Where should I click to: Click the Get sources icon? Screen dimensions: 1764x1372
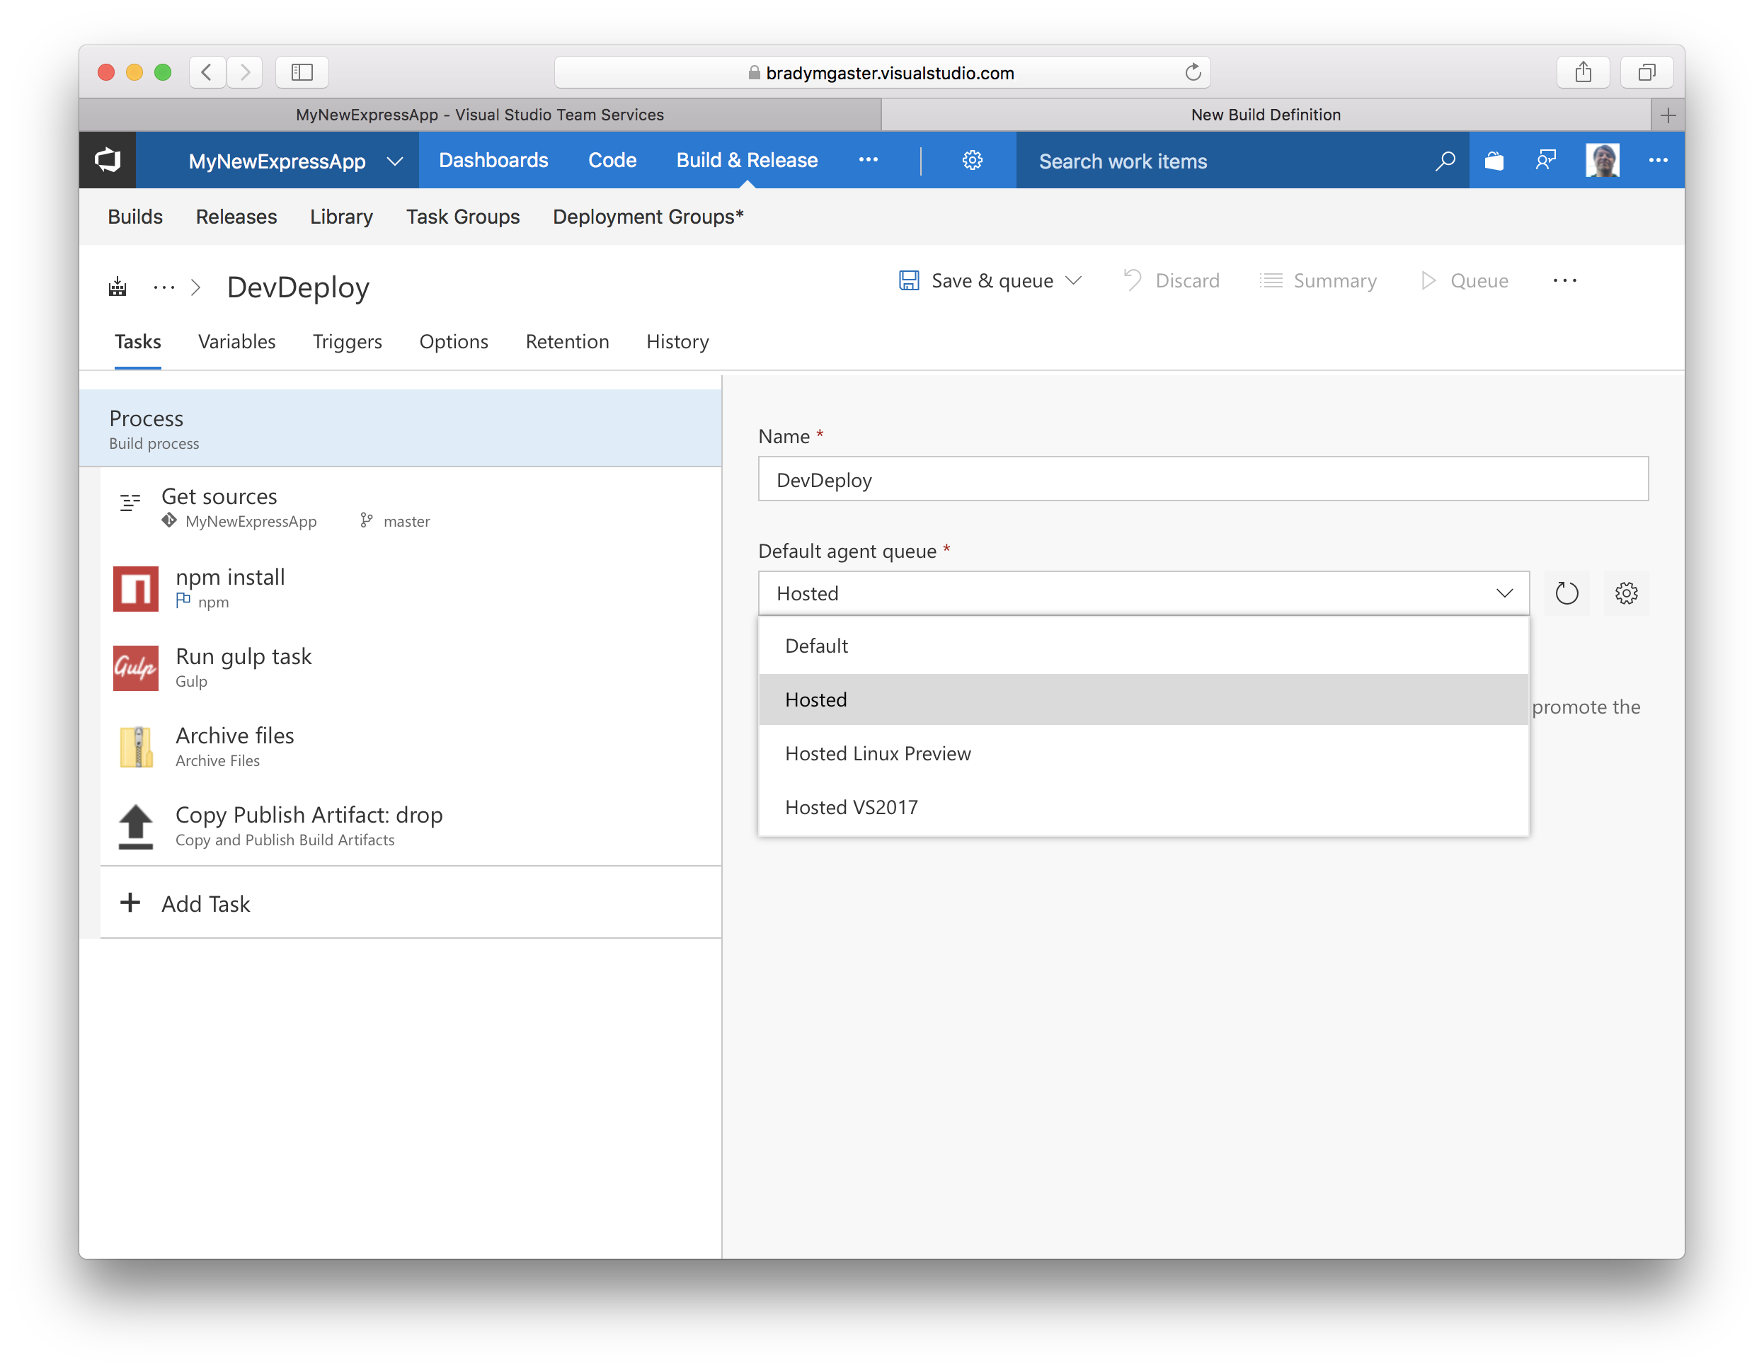click(130, 502)
